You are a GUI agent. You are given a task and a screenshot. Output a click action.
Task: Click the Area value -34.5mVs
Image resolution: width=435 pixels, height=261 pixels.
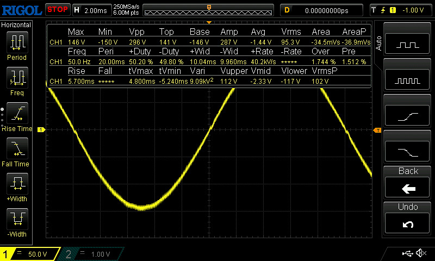click(326, 42)
